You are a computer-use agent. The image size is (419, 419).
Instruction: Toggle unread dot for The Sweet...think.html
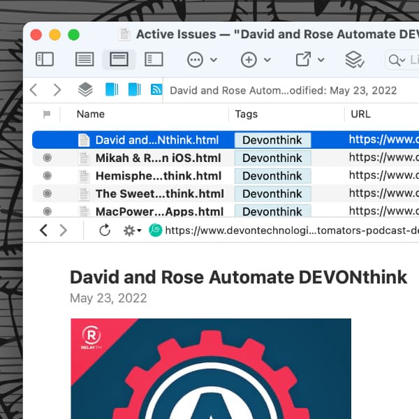click(x=47, y=193)
